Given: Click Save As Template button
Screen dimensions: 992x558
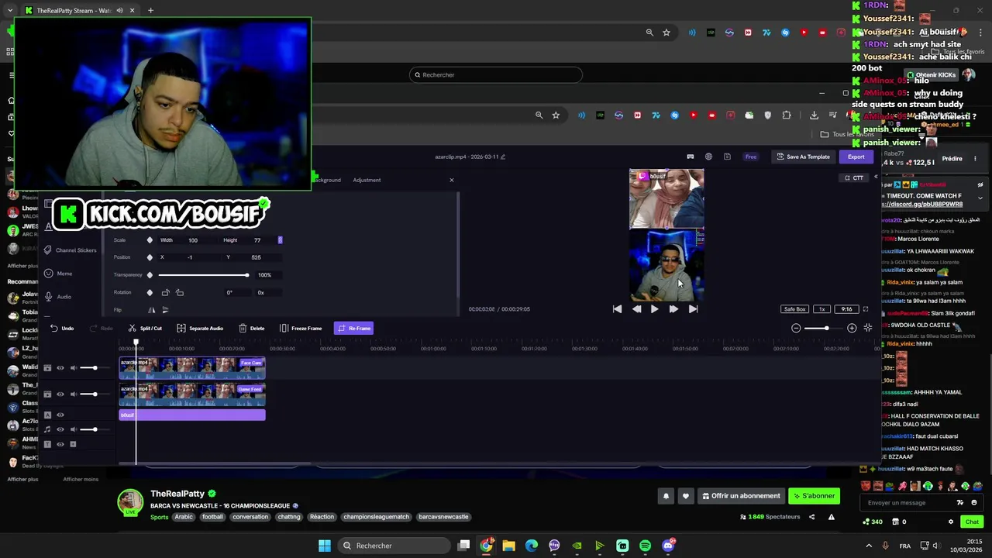Looking at the screenshot, I should click(803, 157).
